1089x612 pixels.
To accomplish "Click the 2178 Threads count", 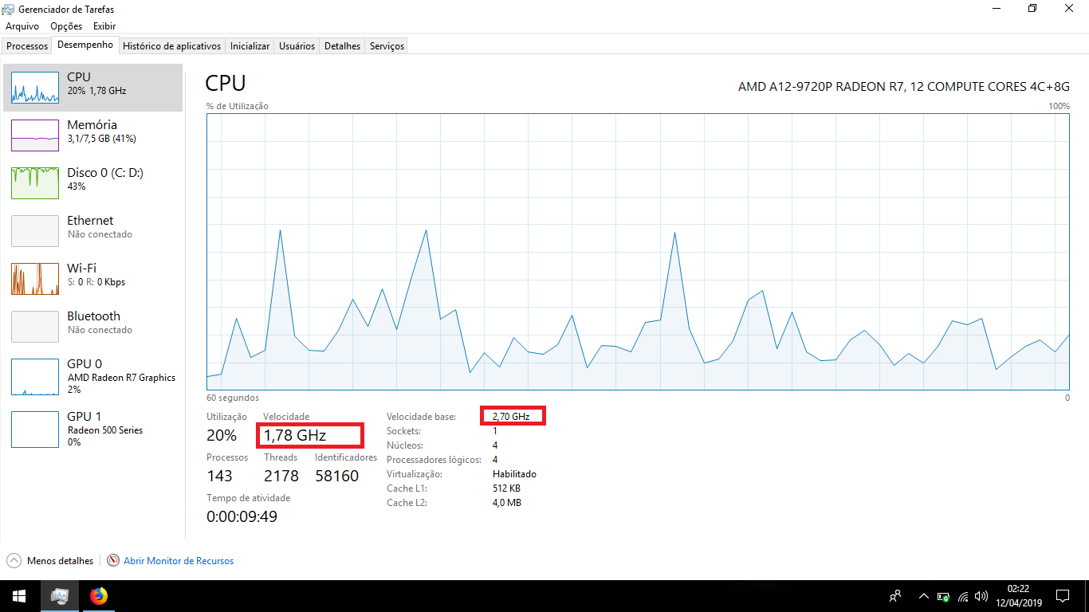I will (x=281, y=476).
